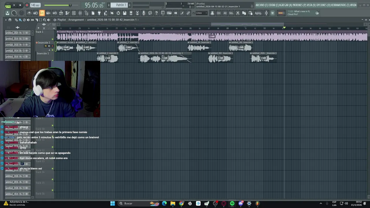Open untitled_2026-04-15 00-30-42_Inserción 1 breadcrumb
Image resolution: width=370 pixels, height=208 pixels.
(x=112, y=20)
